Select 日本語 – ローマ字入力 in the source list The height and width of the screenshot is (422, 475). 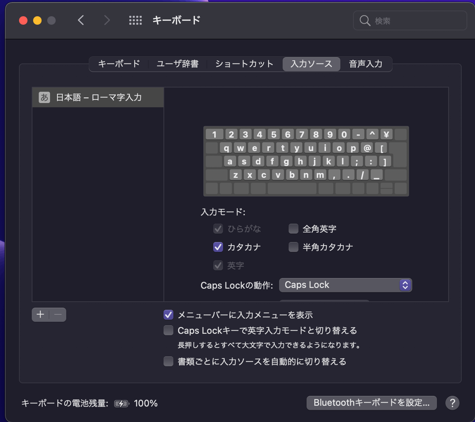(x=99, y=97)
